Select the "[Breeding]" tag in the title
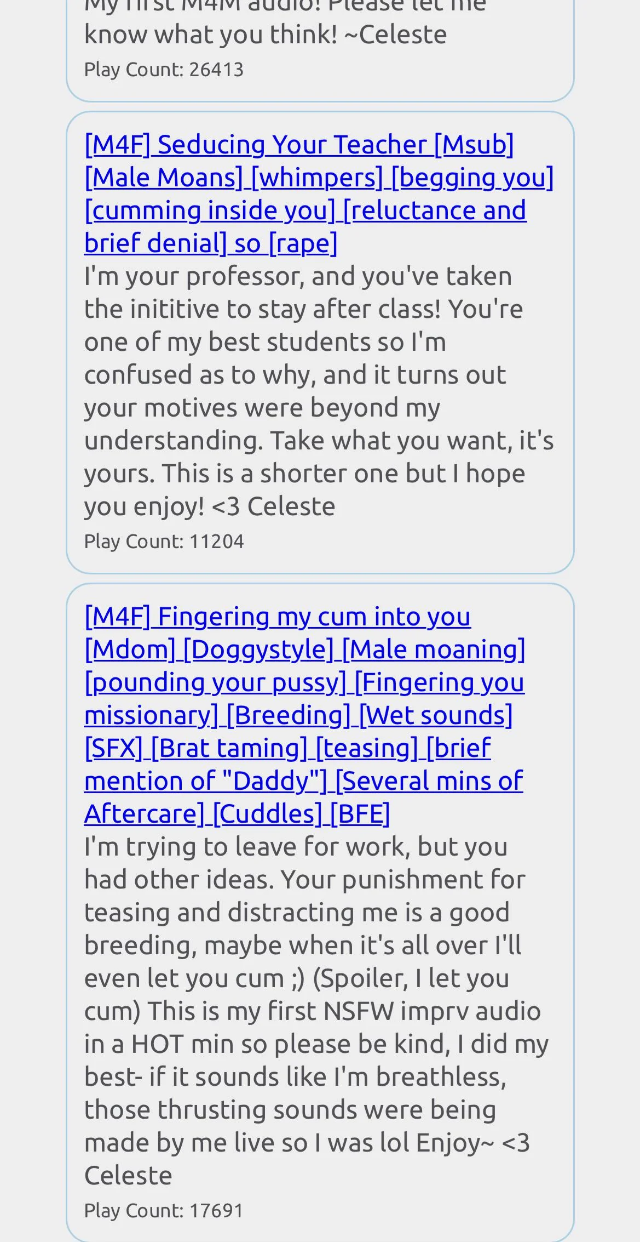 pyautogui.click(x=289, y=716)
